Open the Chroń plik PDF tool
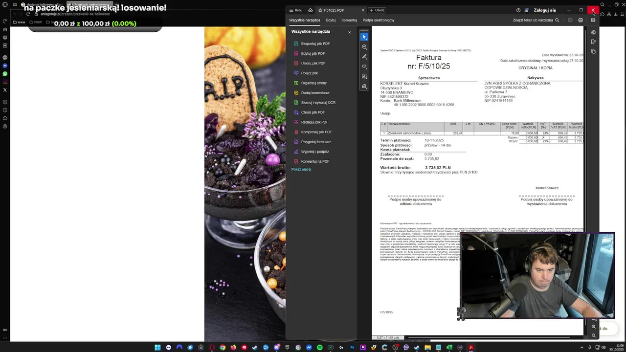Viewport: 626px width, 352px height. (309, 112)
